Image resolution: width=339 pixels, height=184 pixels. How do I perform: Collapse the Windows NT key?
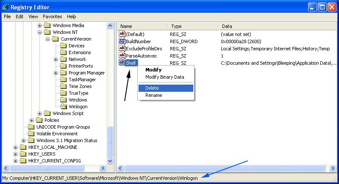[39, 32]
